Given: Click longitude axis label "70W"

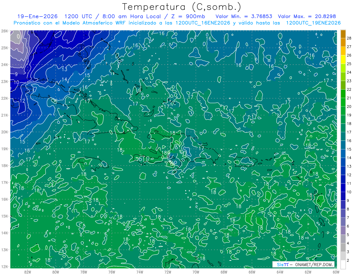Looking at the screenshot, I should 196,272.
